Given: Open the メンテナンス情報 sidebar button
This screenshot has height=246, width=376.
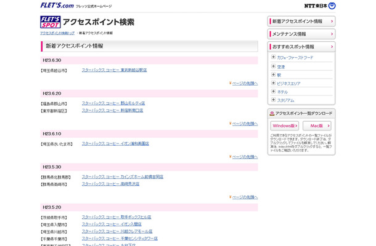Looking at the screenshot, I should (301, 34).
